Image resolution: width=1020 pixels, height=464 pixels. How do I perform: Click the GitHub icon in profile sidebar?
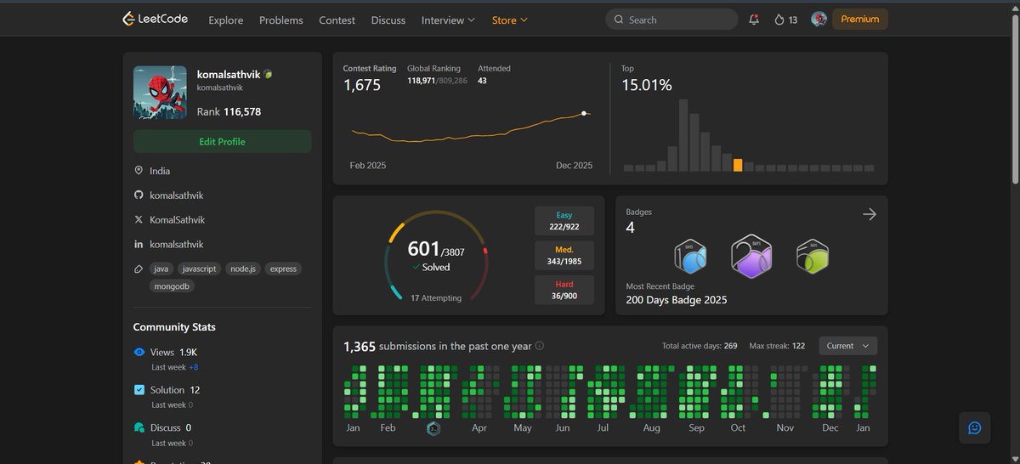139,195
